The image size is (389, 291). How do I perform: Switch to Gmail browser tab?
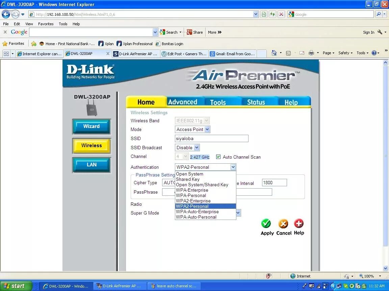[x=232, y=54]
